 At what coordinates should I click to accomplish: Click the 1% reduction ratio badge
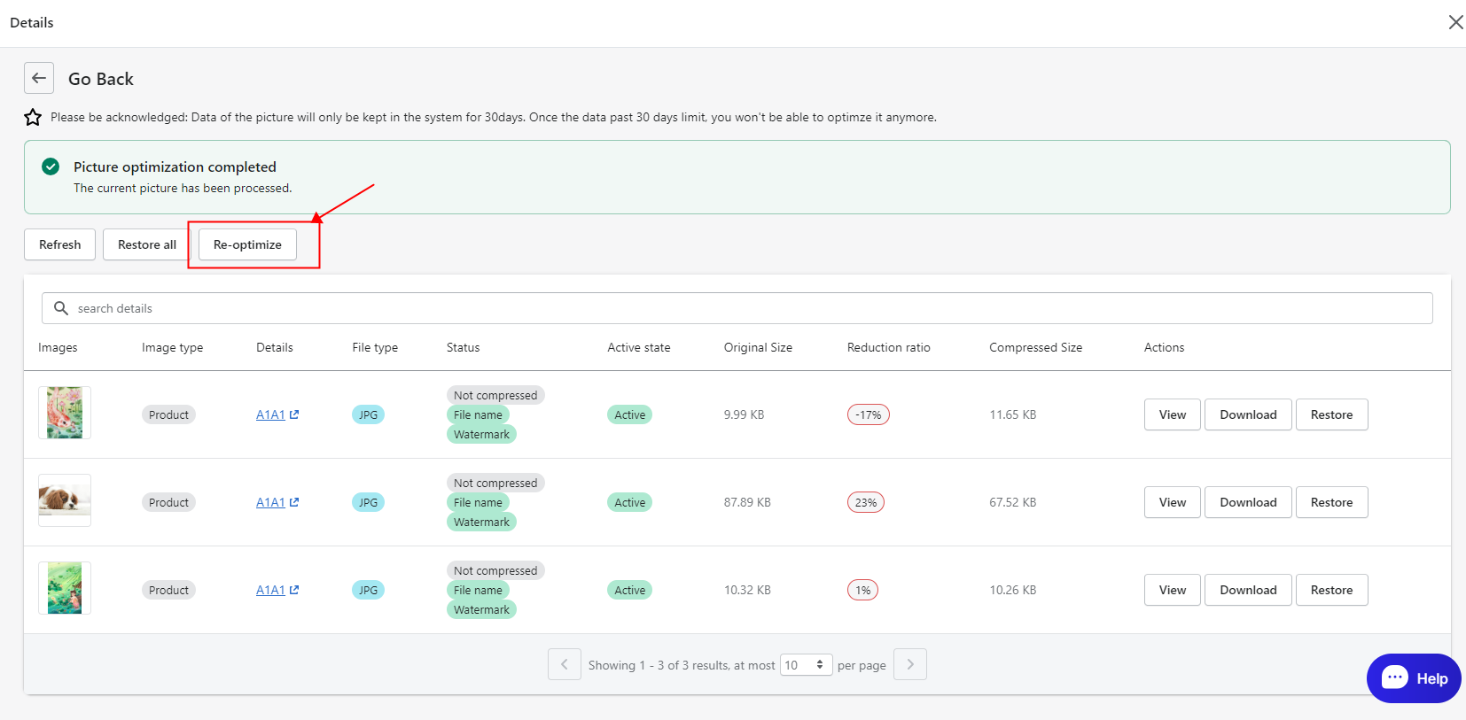pyautogui.click(x=862, y=590)
